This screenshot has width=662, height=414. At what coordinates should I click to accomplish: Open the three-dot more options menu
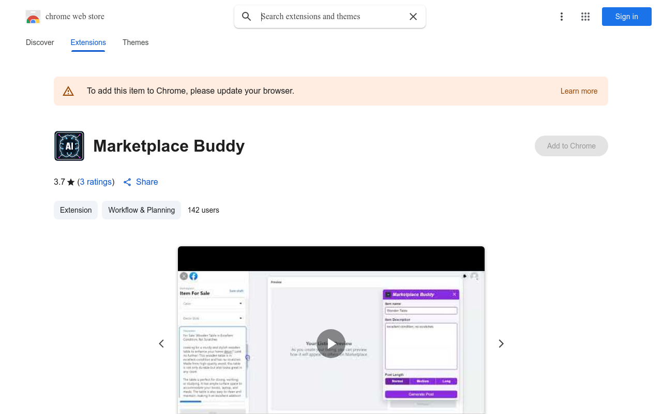pos(562,17)
